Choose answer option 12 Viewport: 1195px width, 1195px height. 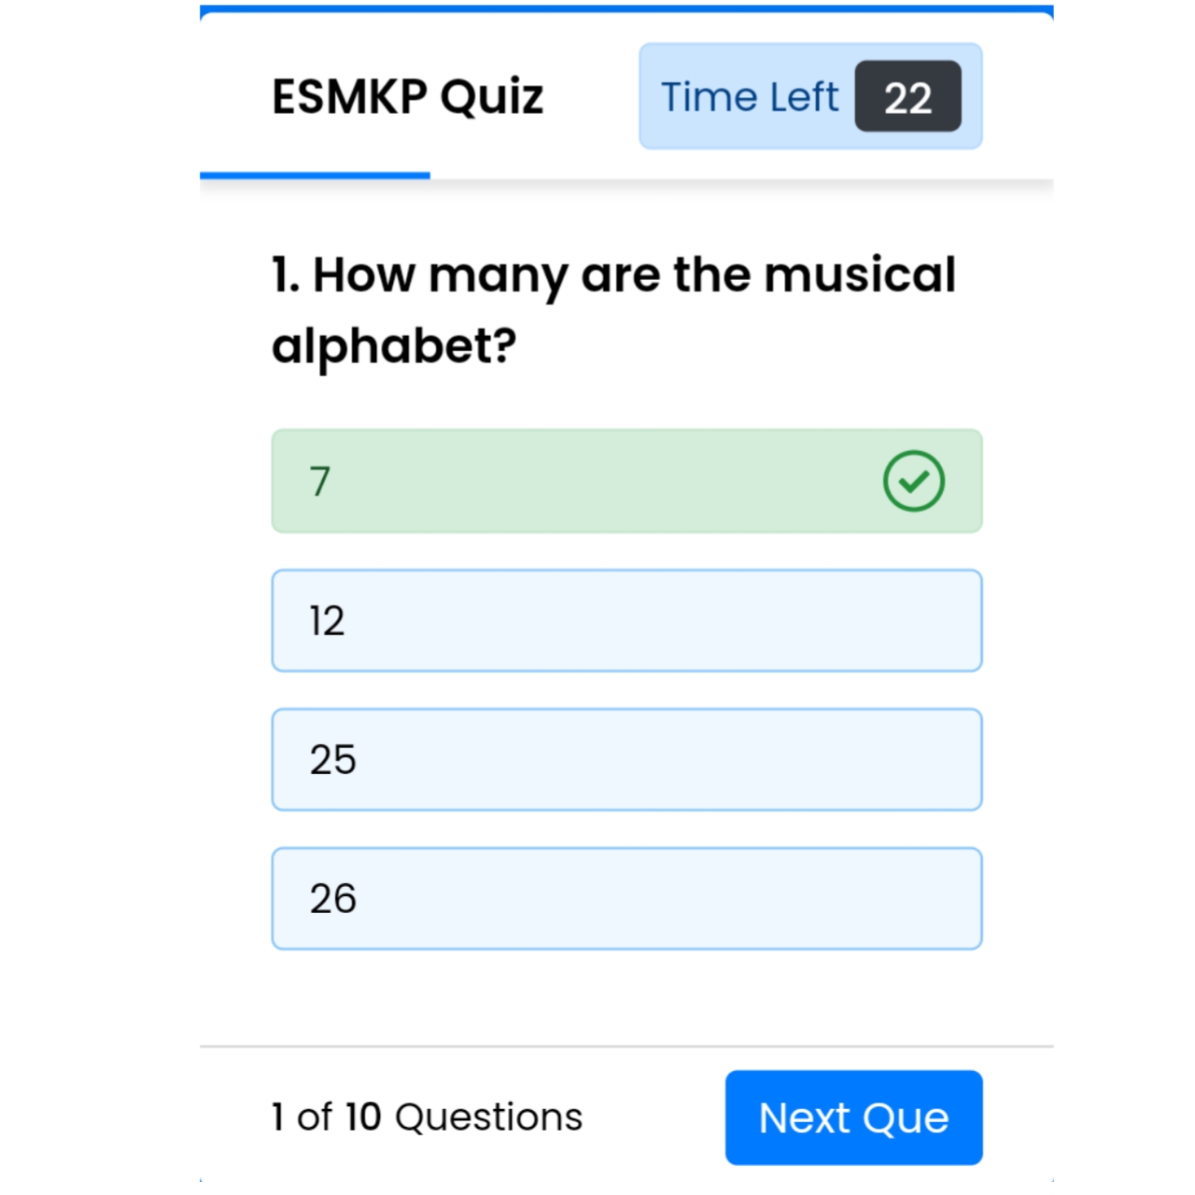pyautogui.click(x=626, y=621)
